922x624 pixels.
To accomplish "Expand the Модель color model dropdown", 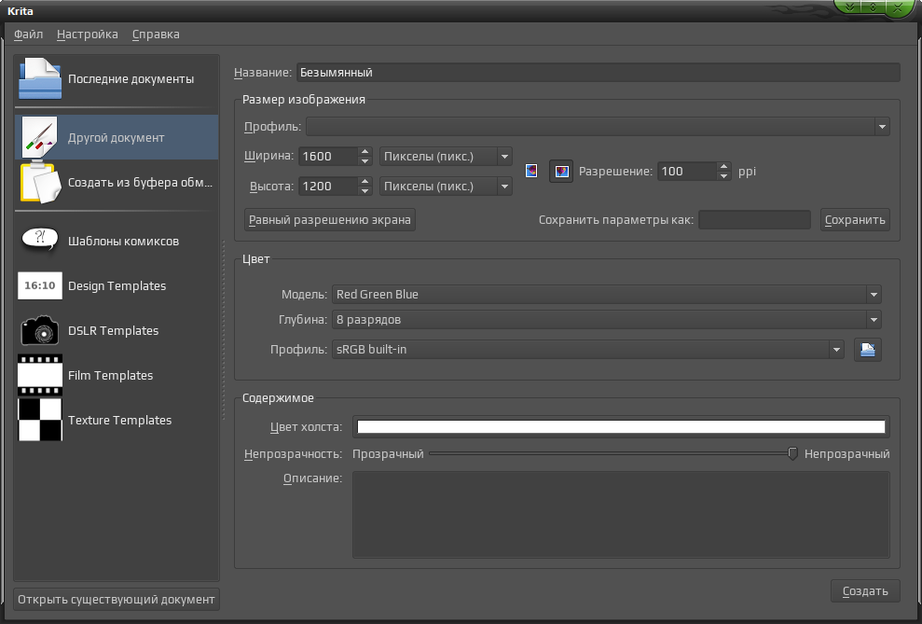I will [606, 294].
